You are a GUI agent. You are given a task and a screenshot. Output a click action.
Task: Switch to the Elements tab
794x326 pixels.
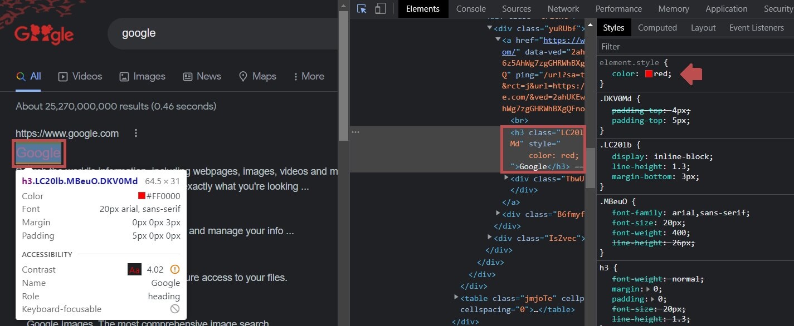[x=423, y=8]
